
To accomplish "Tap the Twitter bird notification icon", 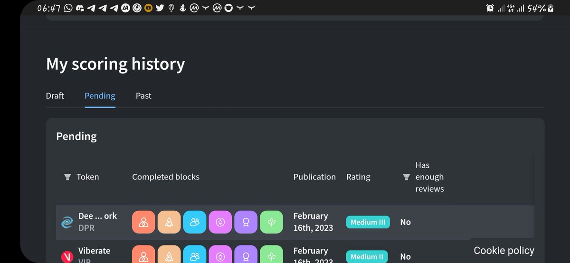I will point(160,8).
